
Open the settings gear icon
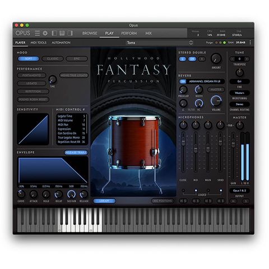click(x=45, y=33)
